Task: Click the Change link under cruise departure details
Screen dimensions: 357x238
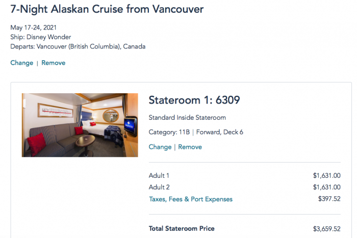Action: point(21,63)
